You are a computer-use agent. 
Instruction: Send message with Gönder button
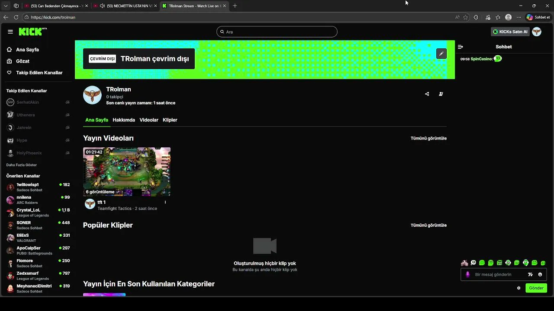[536, 288]
